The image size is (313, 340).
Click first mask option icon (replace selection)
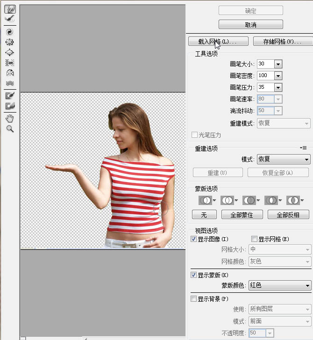205,200
